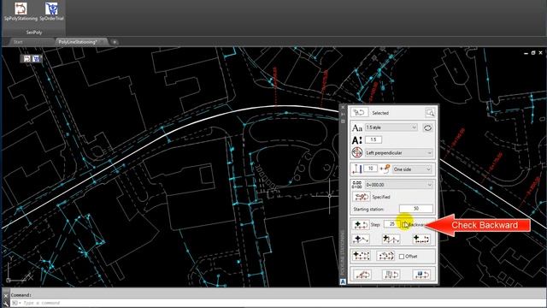This screenshot has height=308, width=547.
Task: Close the command line with X
Action: [x=6, y=295]
